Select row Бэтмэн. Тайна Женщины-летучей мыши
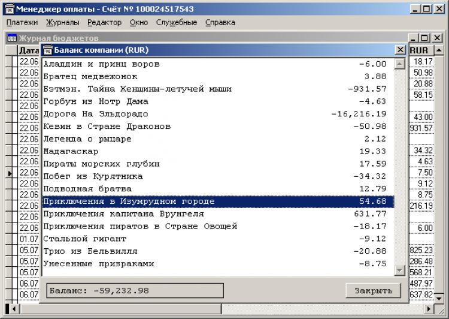 tap(218, 89)
